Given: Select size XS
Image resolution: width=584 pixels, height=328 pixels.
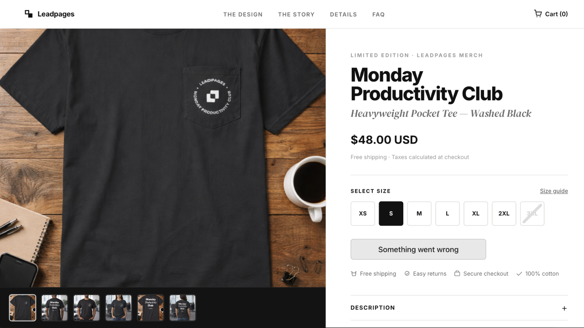Looking at the screenshot, I should click(x=363, y=213).
